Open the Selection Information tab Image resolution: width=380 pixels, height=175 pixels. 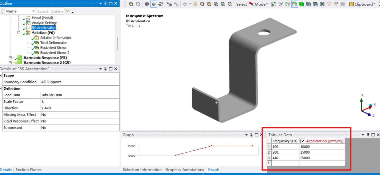pyautogui.click(x=142, y=170)
